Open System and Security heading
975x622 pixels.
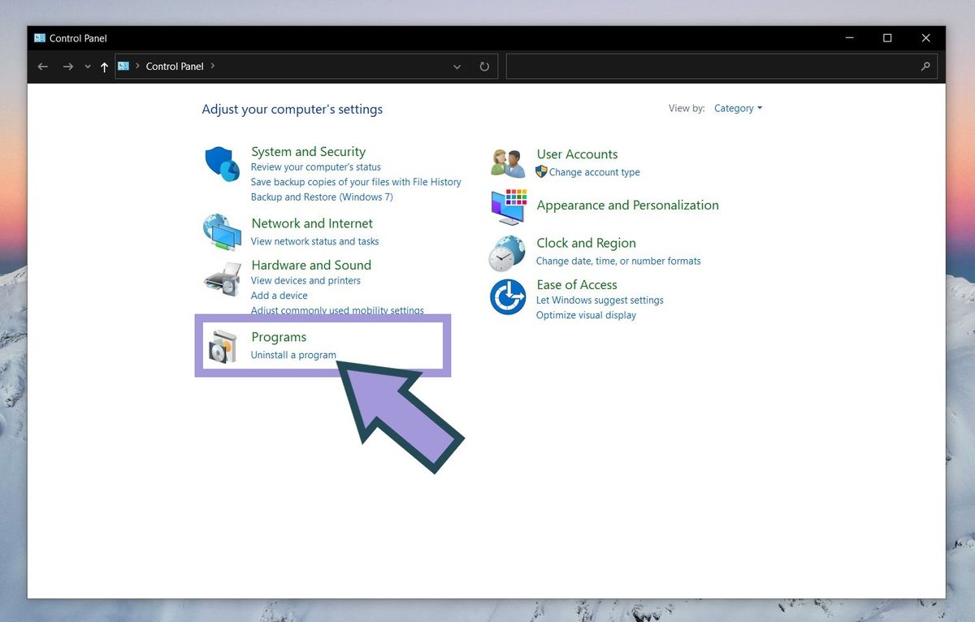tap(308, 151)
